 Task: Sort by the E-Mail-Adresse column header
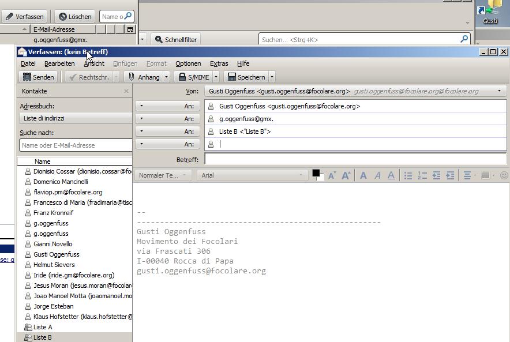63,29
